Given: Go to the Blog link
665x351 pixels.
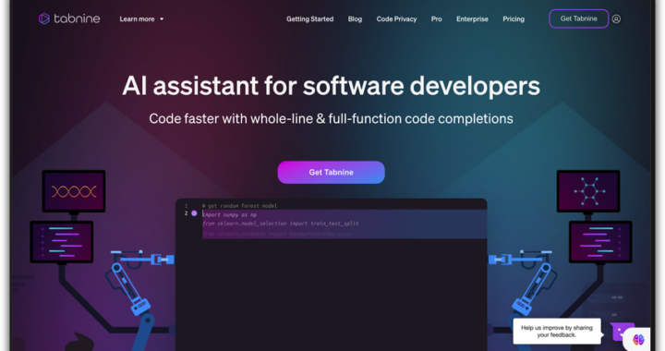Looking at the screenshot, I should tap(355, 19).
